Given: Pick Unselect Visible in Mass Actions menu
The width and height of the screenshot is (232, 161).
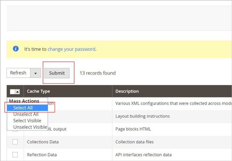Looking at the screenshot, I should (30, 127).
